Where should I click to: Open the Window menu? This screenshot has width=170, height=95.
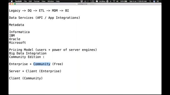[x=51, y=1]
